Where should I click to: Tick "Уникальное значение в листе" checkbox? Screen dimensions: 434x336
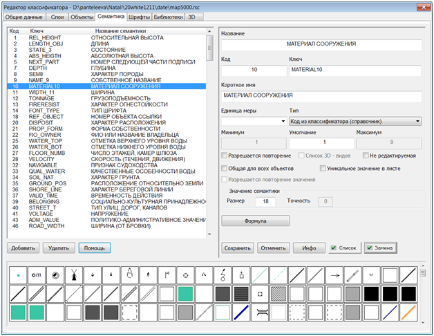(x=323, y=168)
